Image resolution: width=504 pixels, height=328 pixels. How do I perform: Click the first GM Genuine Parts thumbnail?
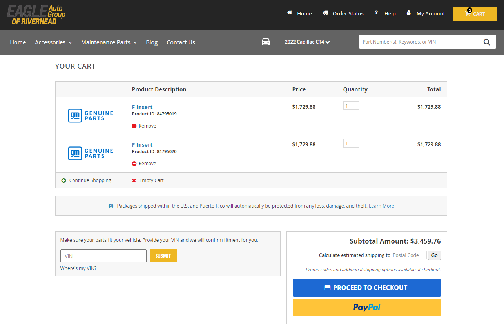(91, 116)
